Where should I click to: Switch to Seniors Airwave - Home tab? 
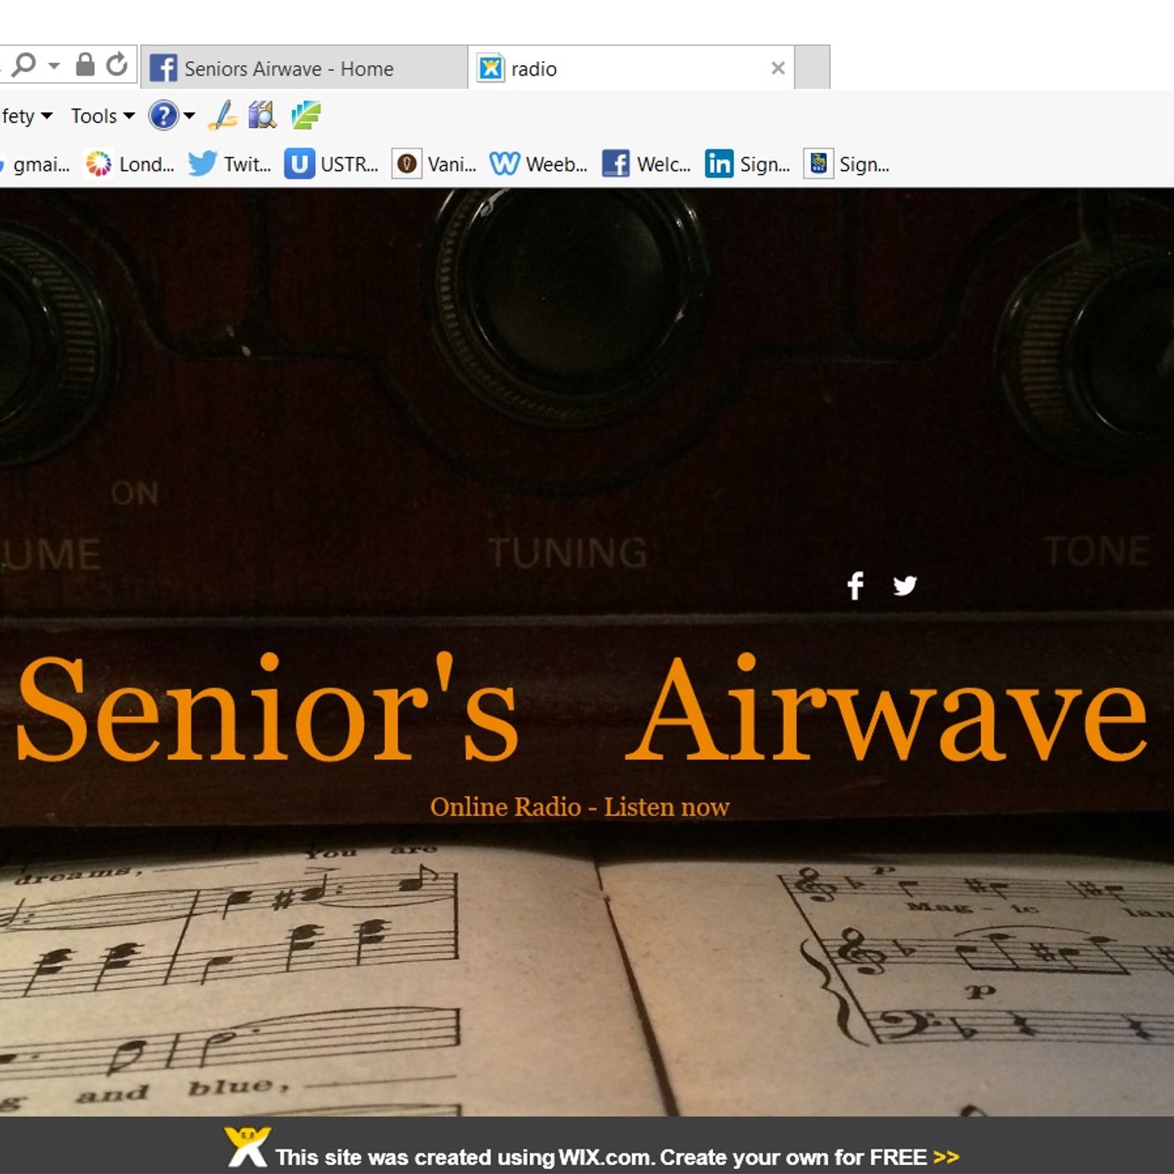(304, 68)
